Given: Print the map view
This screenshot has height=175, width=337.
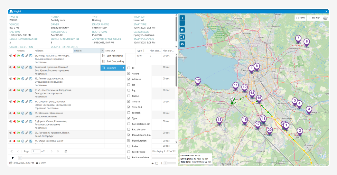Looking at the screenshot, I should pos(182,44).
